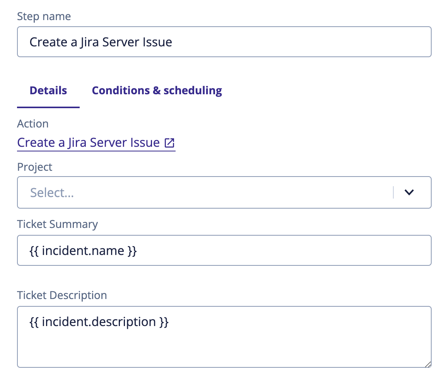Click the external link icon beside the action

pyautogui.click(x=169, y=143)
